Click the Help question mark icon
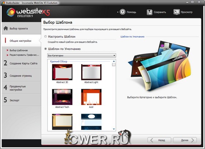Viewport: 205px width, 149px height. pyautogui.click(x=123, y=12)
